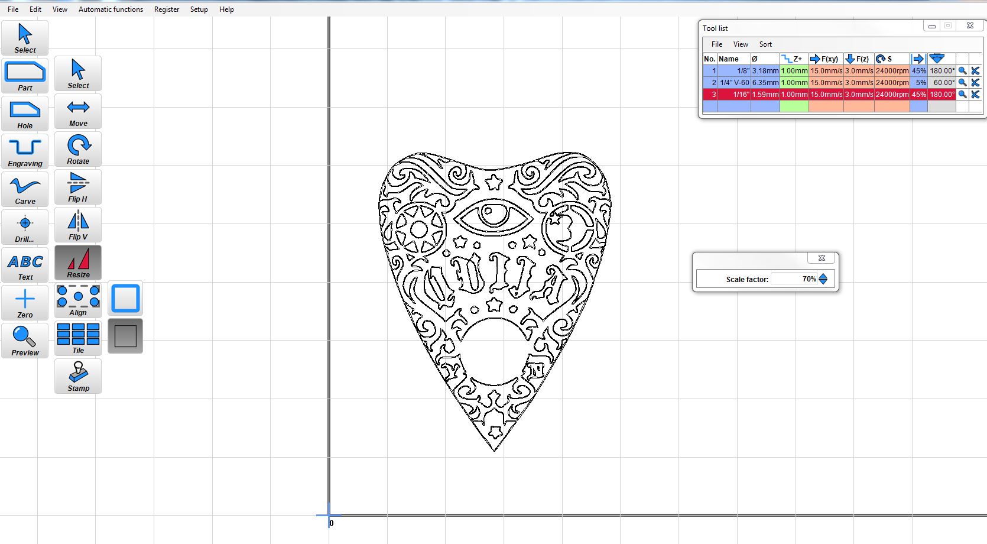Open the Setup menu
Image resolution: width=987 pixels, height=544 pixels.
199,9
